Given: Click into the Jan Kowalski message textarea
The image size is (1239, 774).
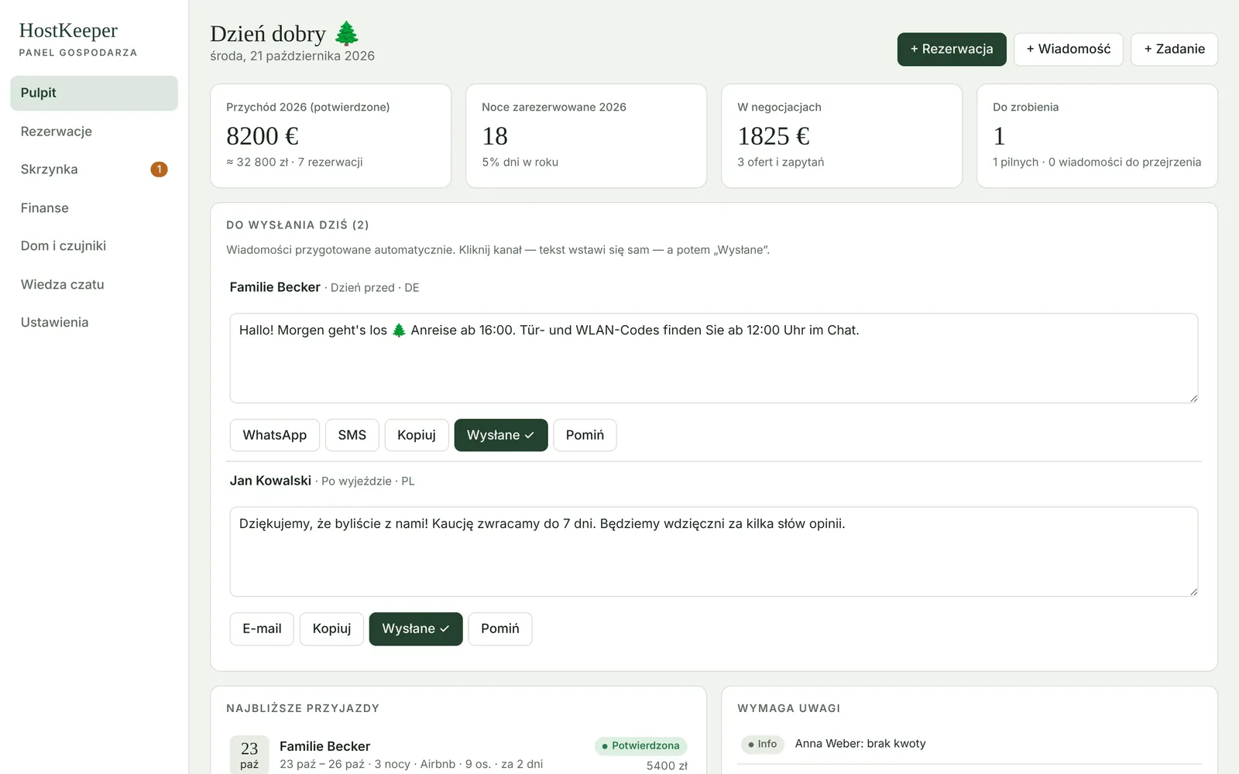Looking at the screenshot, I should (714, 551).
